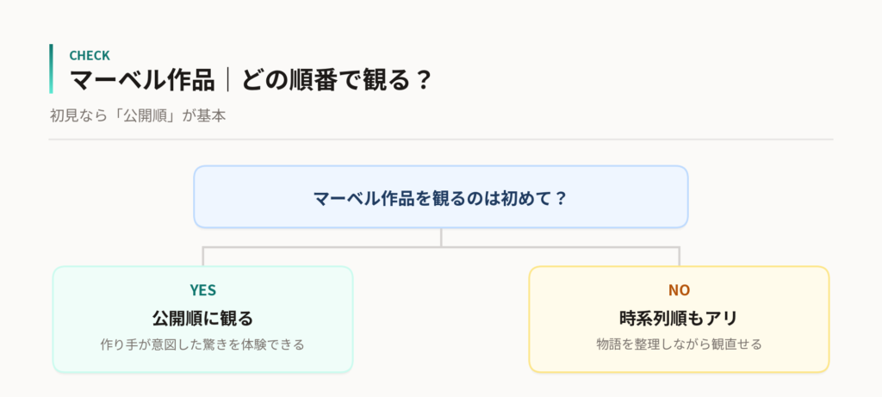Click the green CHECK label
Image resolution: width=882 pixels, height=397 pixels.
coord(90,55)
